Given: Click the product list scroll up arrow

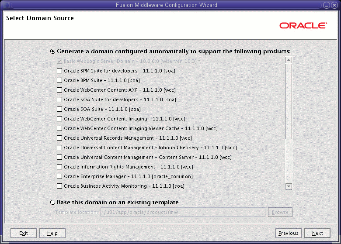Looking at the screenshot, I should (x=289, y=60).
